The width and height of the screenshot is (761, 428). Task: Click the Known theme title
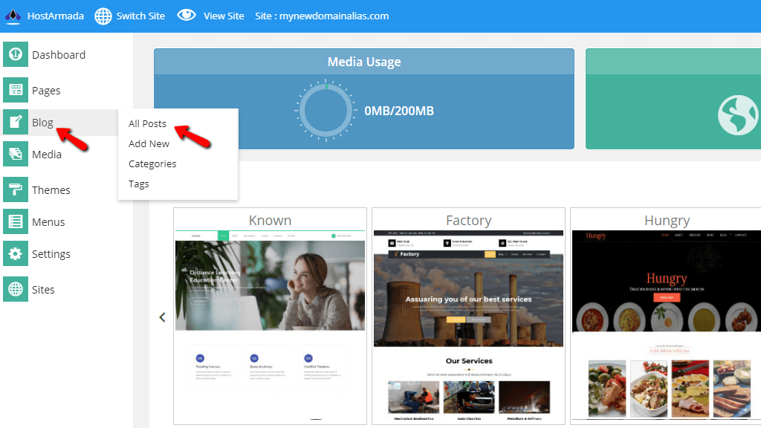click(x=270, y=220)
